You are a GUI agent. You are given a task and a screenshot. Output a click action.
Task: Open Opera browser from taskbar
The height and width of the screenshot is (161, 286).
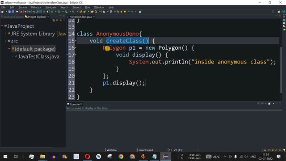point(88,157)
